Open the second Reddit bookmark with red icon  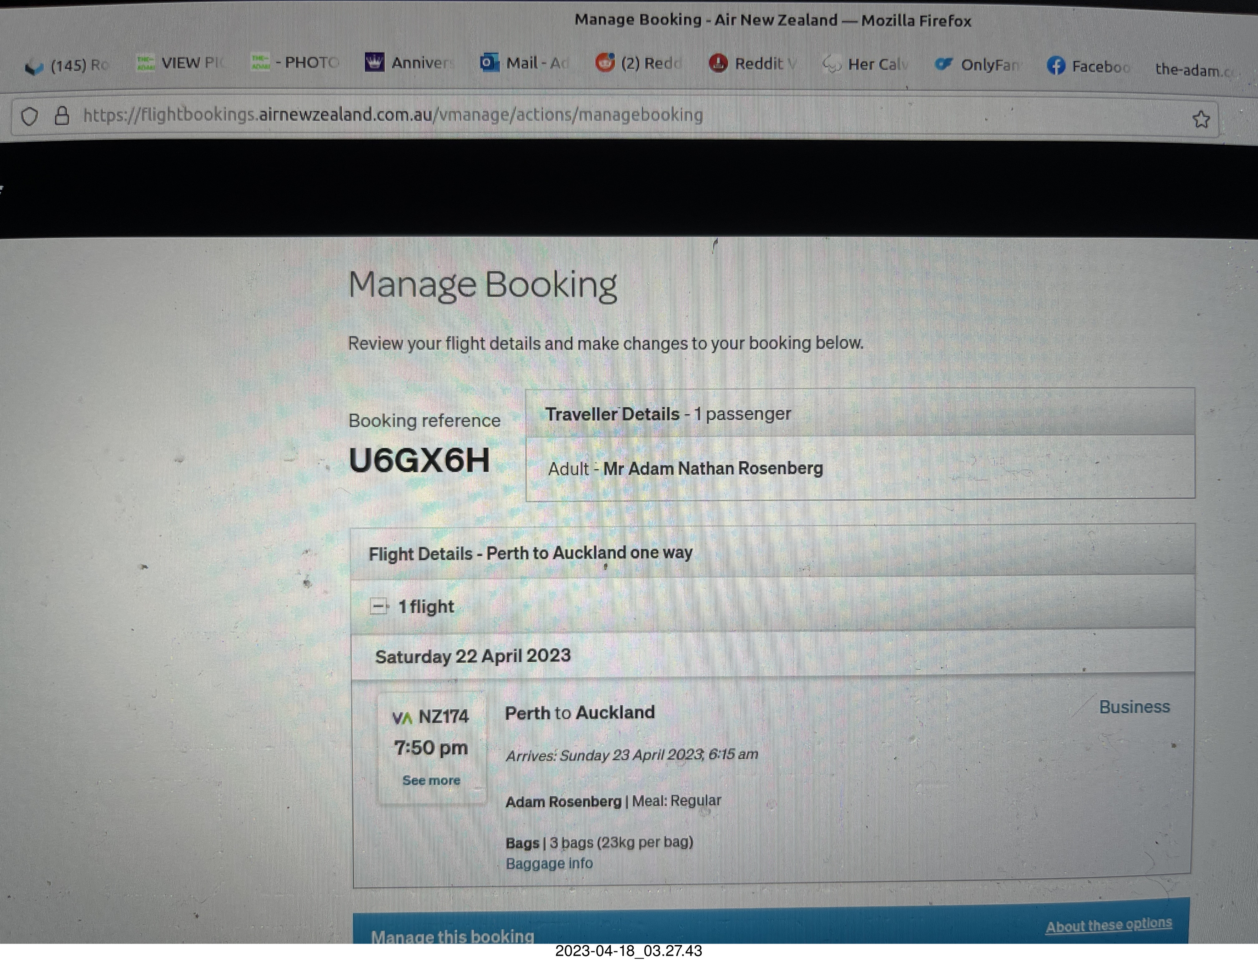coord(752,63)
